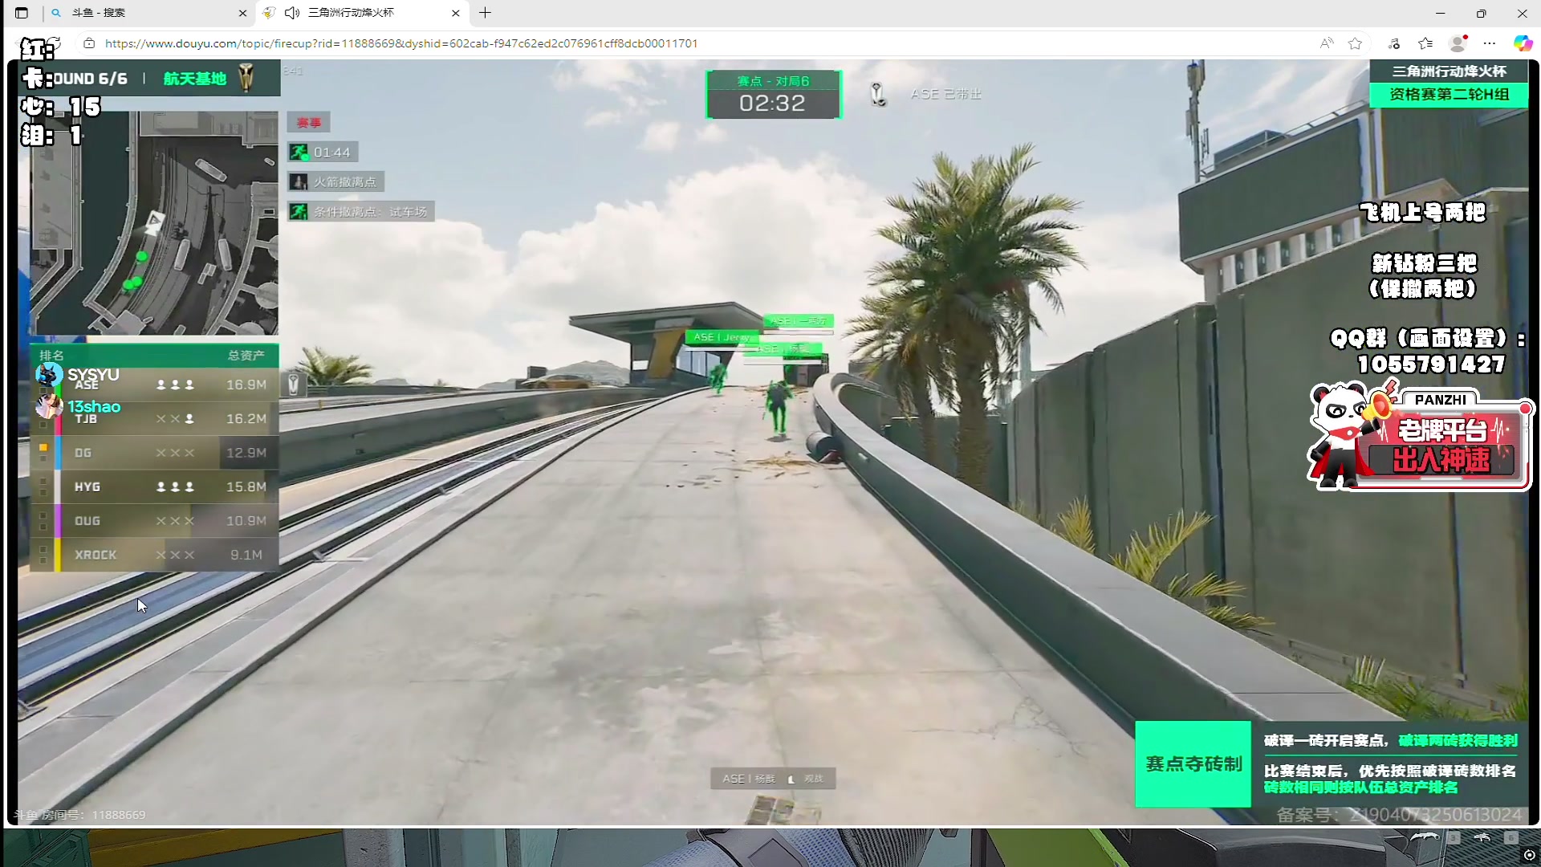Click the knife weapon icon at bottom
Viewport: 1541px width, 867px height.
coord(1425,837)
